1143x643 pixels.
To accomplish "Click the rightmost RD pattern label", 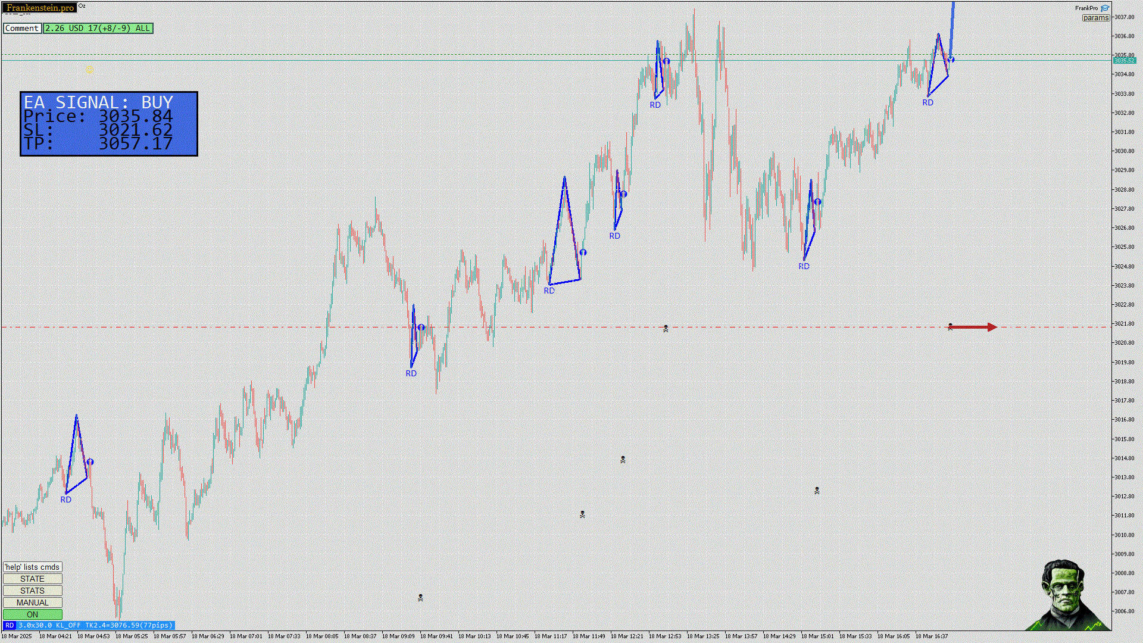I will click(927, 102).
